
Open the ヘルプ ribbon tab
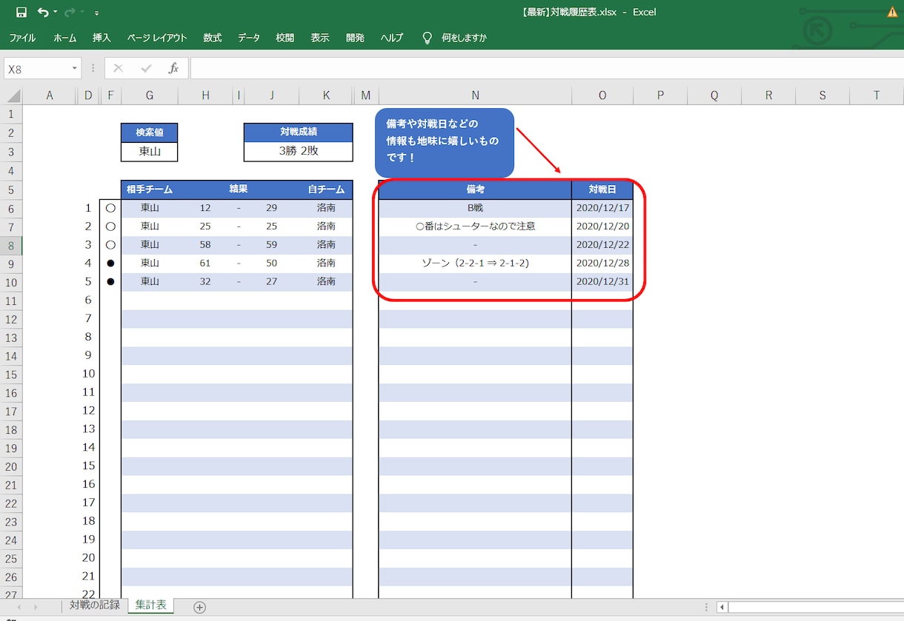pyautogui.click(x=392, y=38)
